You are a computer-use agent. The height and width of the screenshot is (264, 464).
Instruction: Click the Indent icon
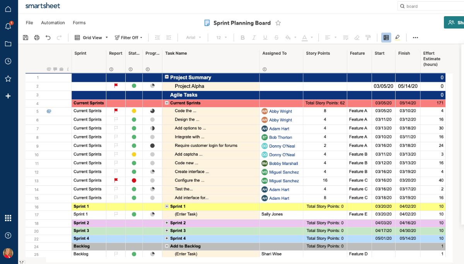[169, 38]
